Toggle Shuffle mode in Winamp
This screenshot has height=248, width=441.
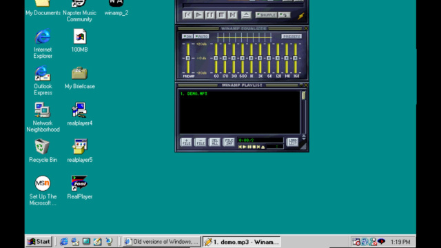[266, 15]
